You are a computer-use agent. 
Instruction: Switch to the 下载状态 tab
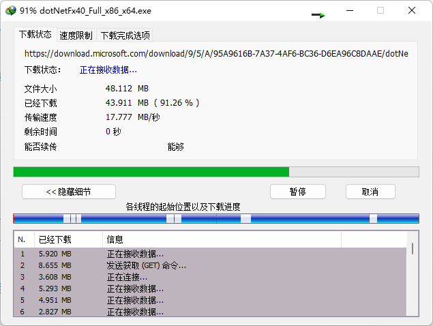[x=35, y=35]
